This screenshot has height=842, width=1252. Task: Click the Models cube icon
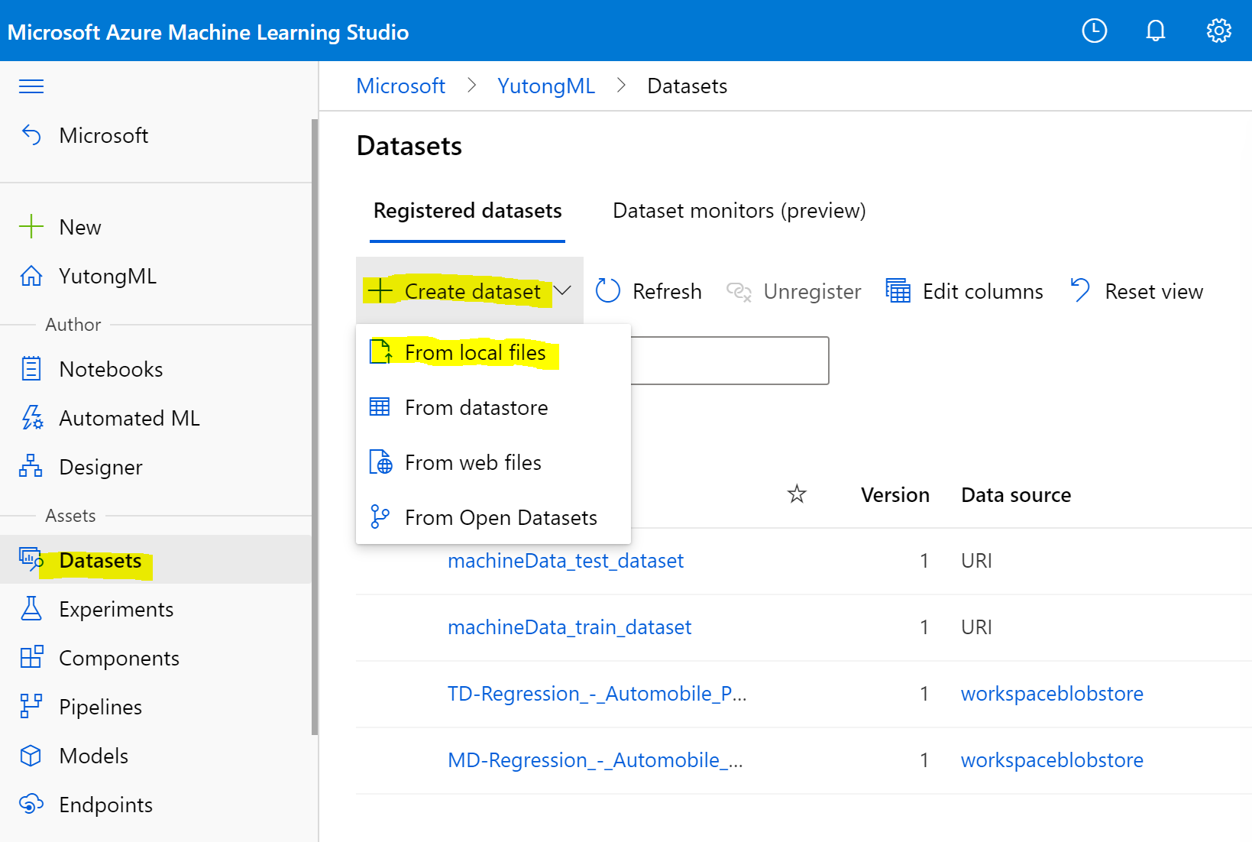(x=31, y=755)
